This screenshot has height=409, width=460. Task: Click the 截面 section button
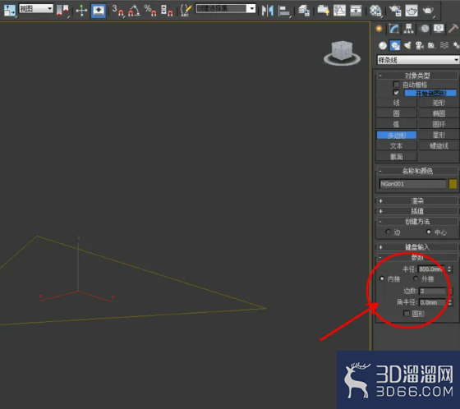point(396,157)
